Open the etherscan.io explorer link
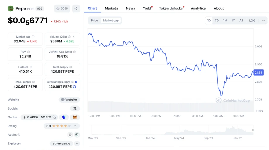 click(61, 144)
